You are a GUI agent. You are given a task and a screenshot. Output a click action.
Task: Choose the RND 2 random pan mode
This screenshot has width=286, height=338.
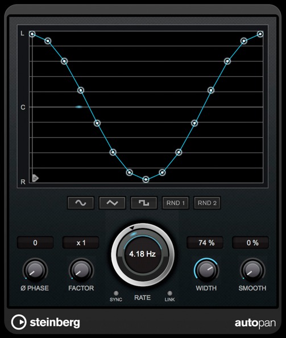(207, 203)
